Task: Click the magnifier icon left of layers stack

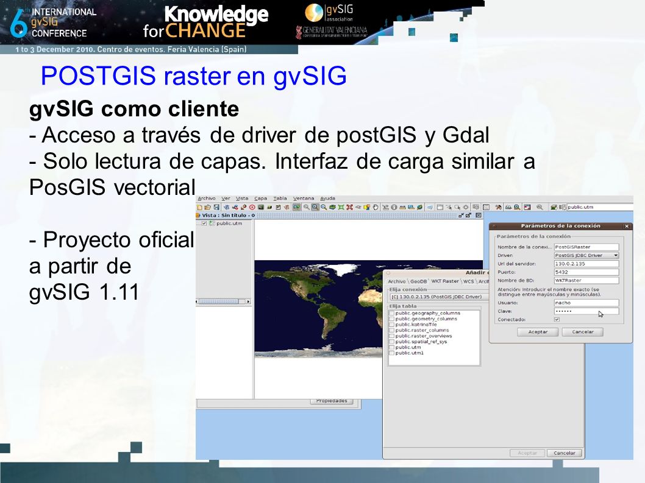Action: click(x=540, y=207)
